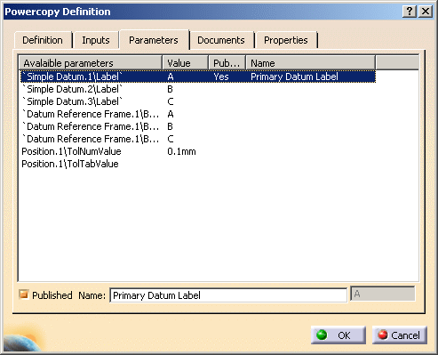438x355 pixels.
Task: Click value B of Simple Datum.2
Action: click(170, 89)
